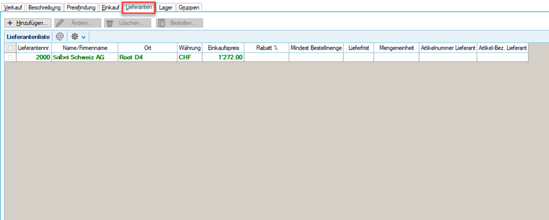Select the Salbei Schweiz AG cell
This screenshot has width=549, height=220.
point(85,58)
